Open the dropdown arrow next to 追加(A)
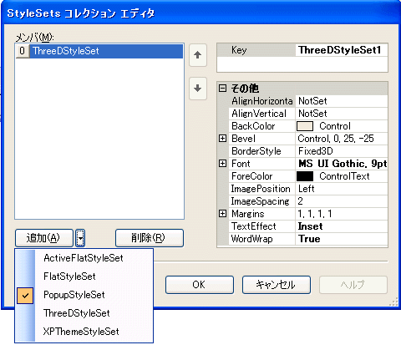401x345 pixels. pos(80,238)
